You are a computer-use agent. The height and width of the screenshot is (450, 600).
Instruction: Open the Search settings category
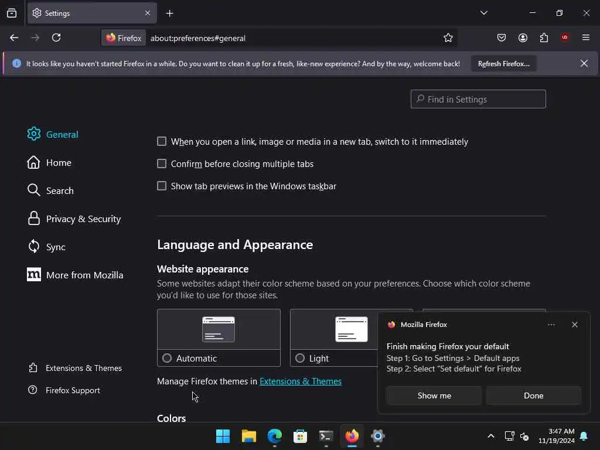click(50, 190)
